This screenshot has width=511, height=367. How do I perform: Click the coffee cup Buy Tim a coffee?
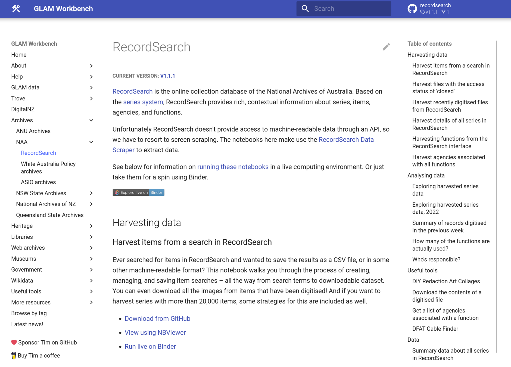(x=36, y=356)
